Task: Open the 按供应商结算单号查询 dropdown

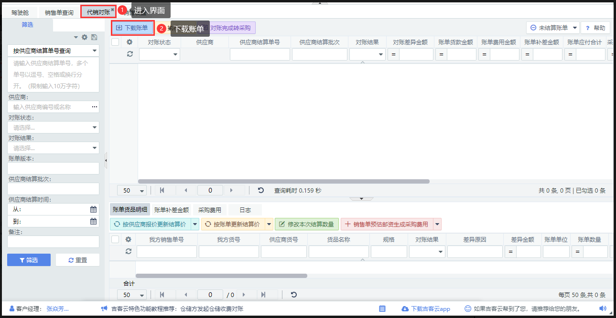Action: 53,51
